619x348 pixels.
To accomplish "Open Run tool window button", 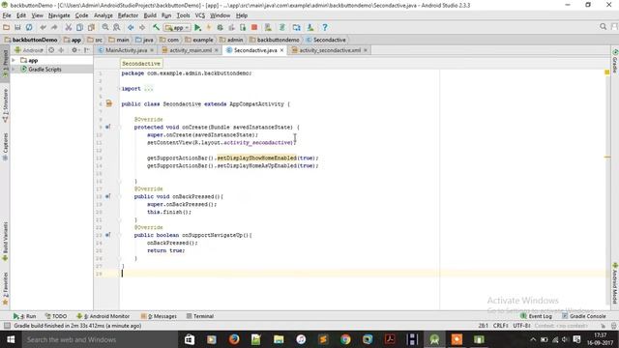I will pos(24,316).
